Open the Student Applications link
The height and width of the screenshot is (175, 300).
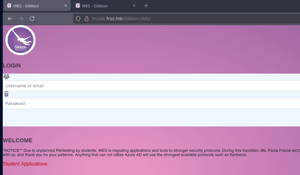(x=25, y=164)
